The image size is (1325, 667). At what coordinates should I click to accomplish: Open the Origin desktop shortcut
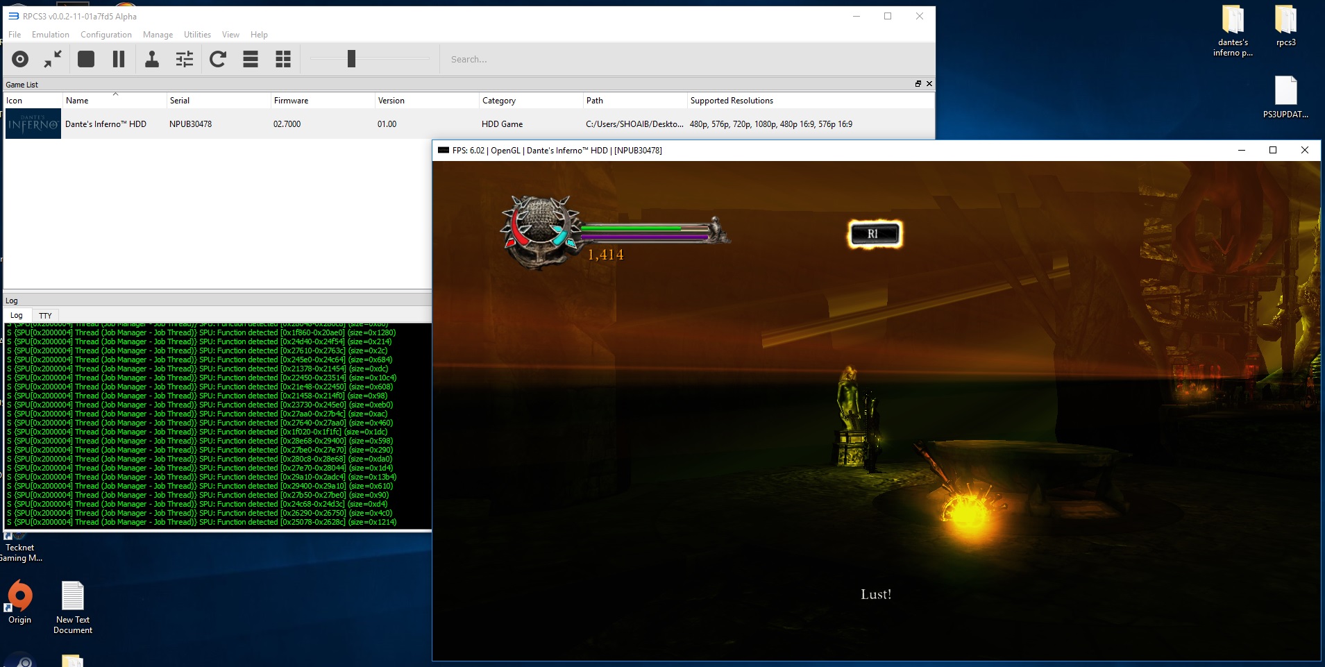(x=20, y=601)
